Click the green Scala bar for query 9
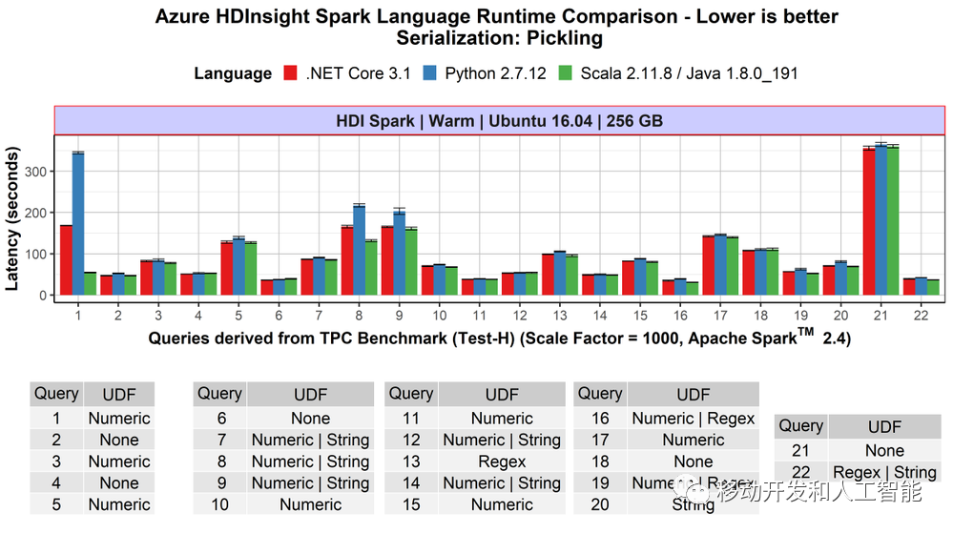953x533 pixels. point(411,262)
